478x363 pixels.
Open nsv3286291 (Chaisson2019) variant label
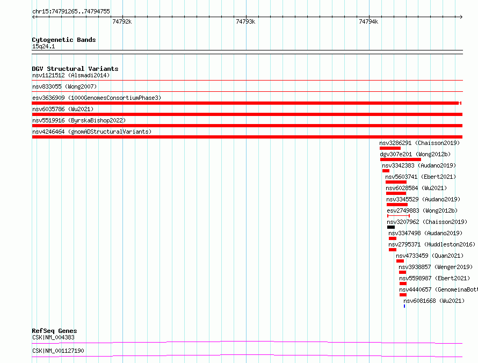pos(419,143)
